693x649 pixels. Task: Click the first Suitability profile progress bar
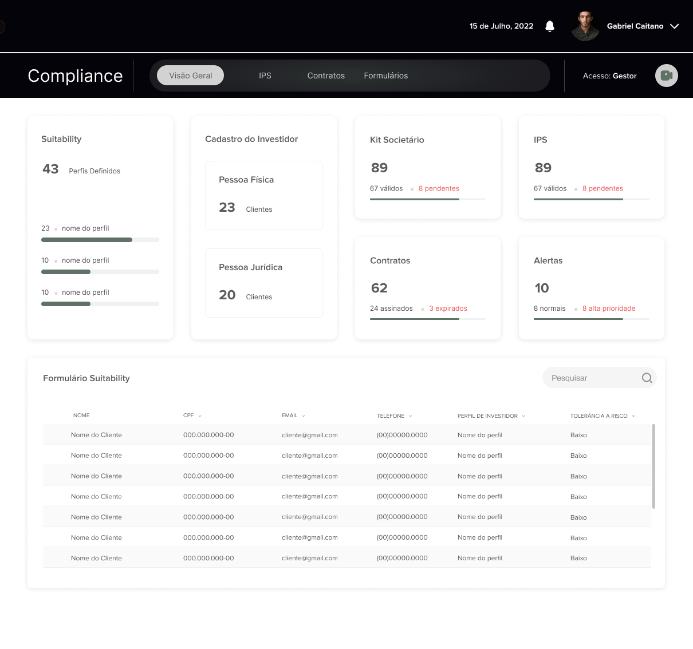[100, 240]
